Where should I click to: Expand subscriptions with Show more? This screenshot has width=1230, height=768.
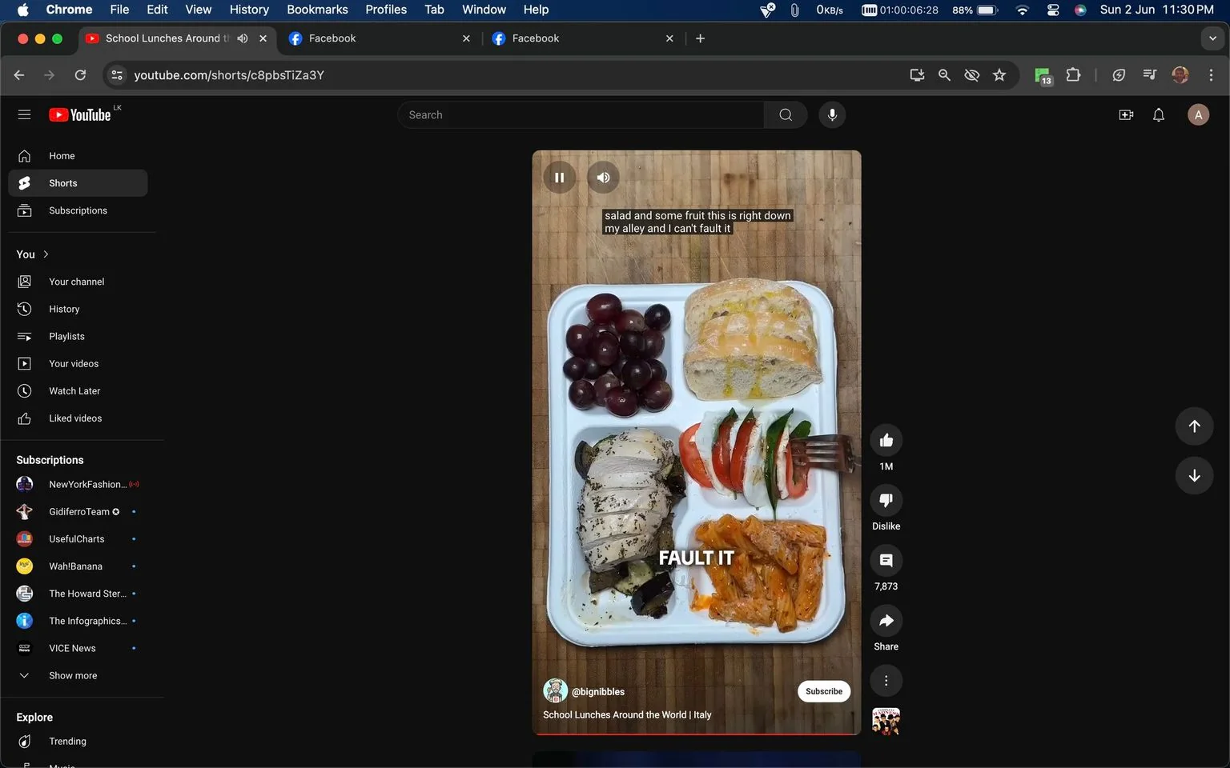tap(78, 675)
